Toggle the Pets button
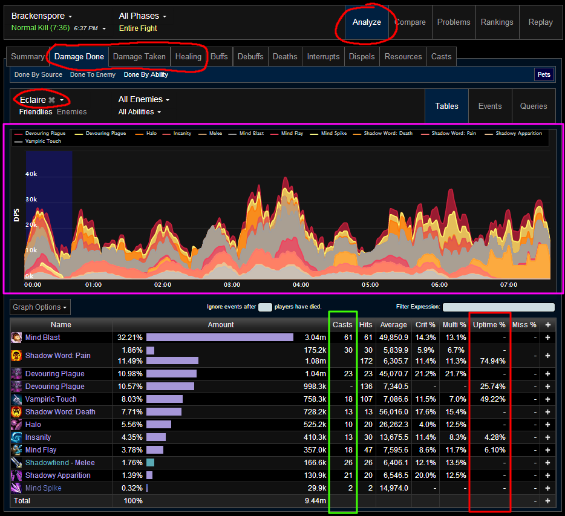The width and height of the screenshot is (565, 516). tap(543, 74)
